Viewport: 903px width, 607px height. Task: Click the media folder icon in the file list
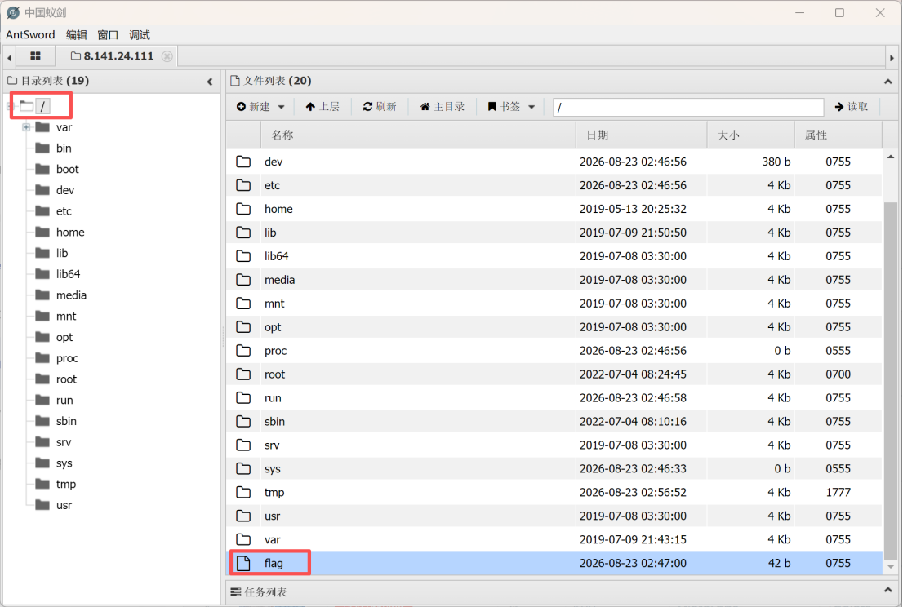(x=243, y=280)
